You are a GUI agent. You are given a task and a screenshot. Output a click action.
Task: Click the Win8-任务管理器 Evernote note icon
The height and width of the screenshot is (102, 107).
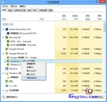[x=8, y=45]
